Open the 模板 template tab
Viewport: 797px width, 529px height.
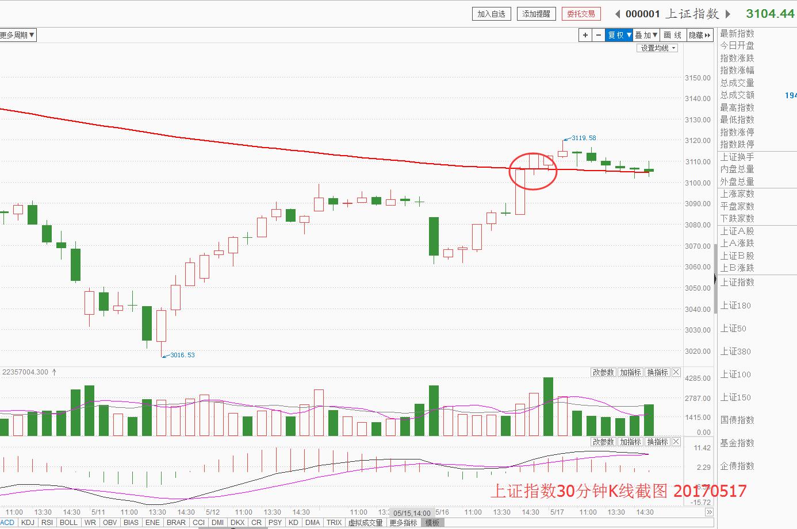tap(432, 523)
